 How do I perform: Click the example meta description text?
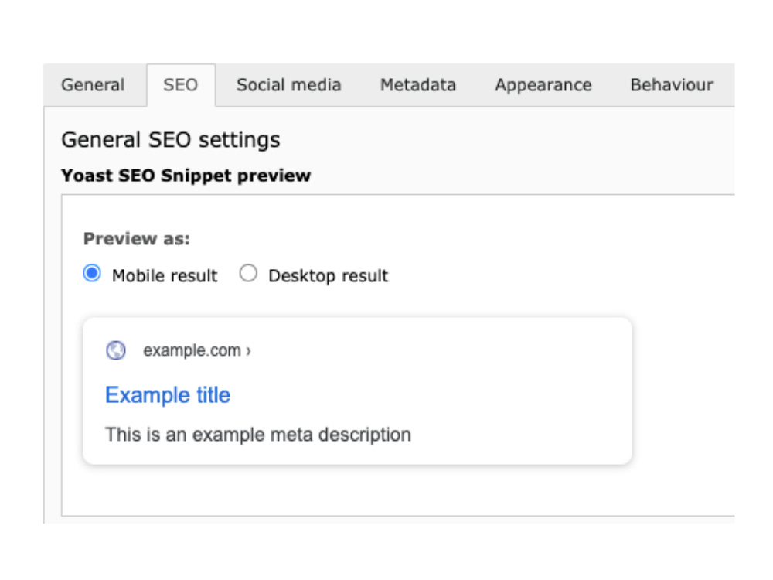(x=258, y=435)
